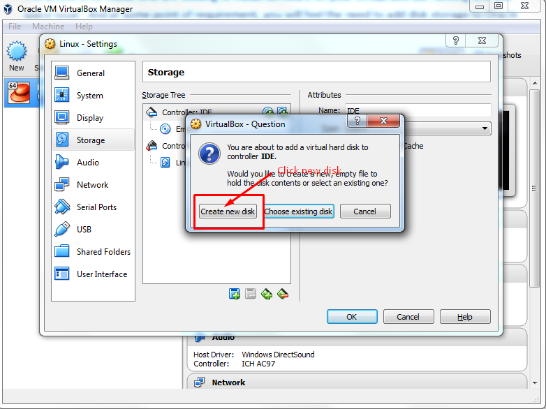This screenshot has width=546, height=409.
Task: Click the Choose existing disk button
Action: [298, 211]
